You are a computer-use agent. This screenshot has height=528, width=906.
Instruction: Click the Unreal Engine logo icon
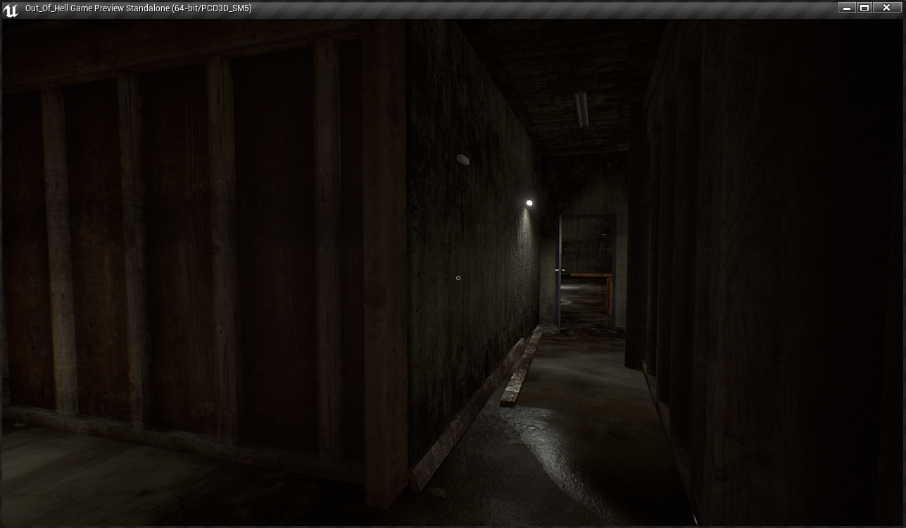click(x=11, y=9)
